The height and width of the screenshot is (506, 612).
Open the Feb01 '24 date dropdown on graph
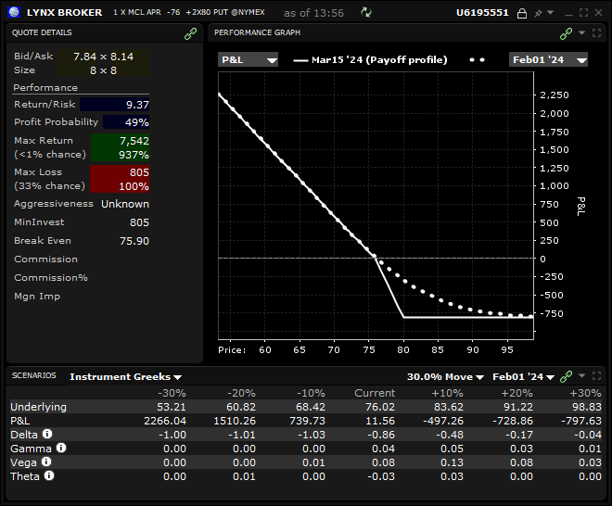tap(549, 59)
